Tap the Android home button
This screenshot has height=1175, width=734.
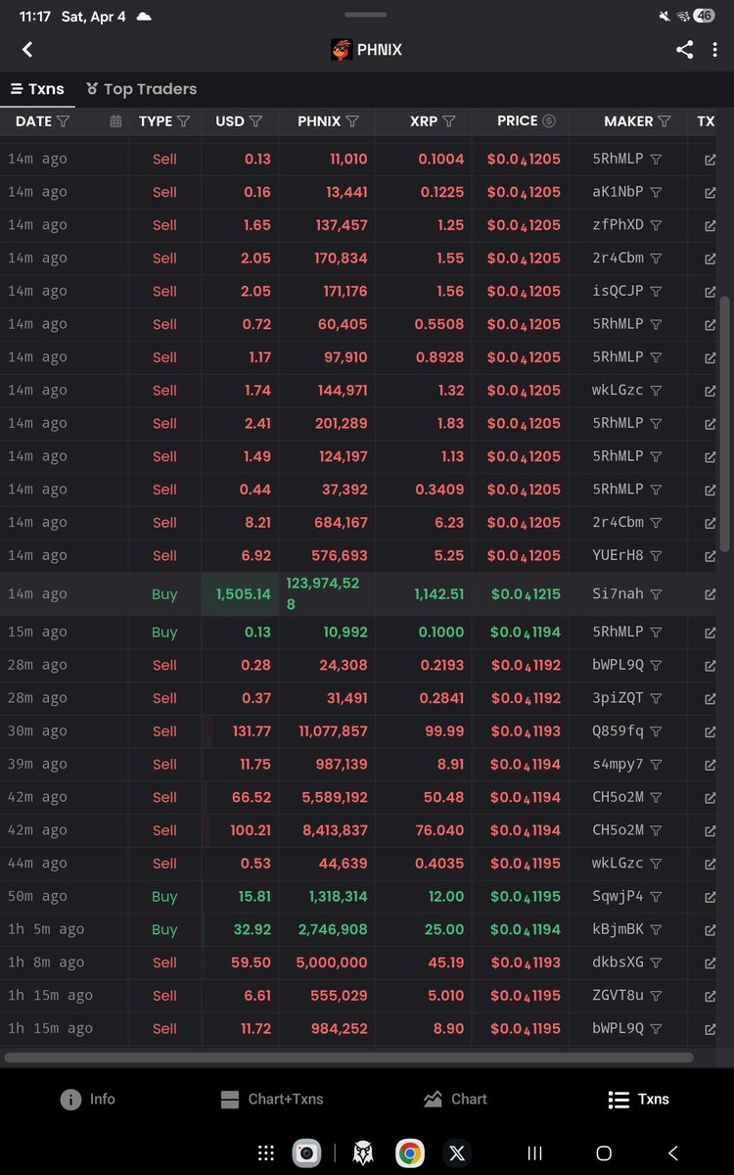(604, 1152)
